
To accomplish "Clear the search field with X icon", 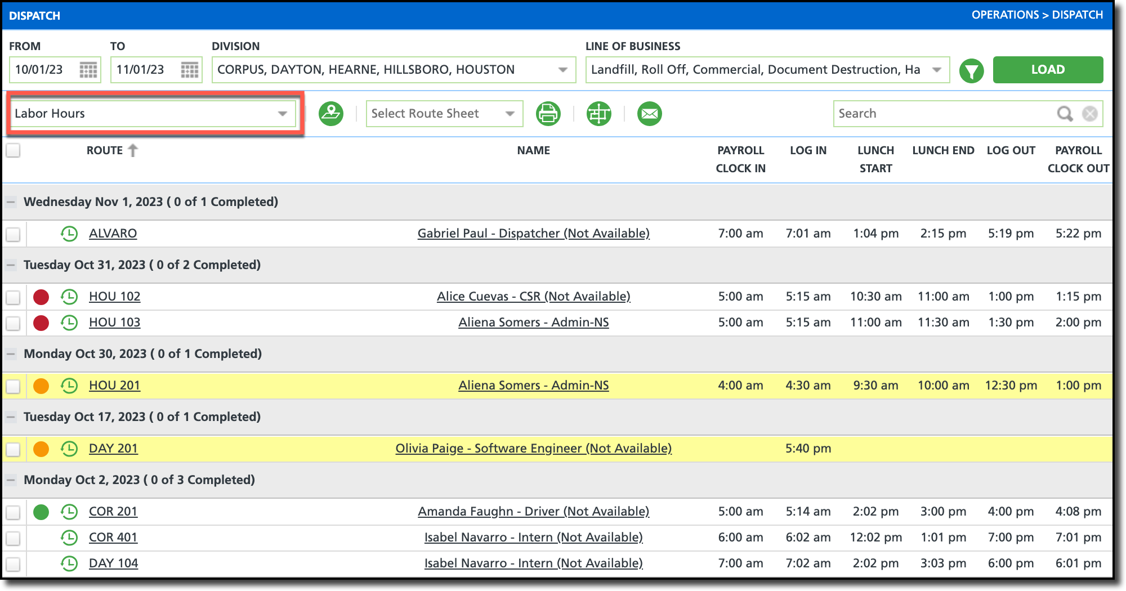I will coord(1090,114).
